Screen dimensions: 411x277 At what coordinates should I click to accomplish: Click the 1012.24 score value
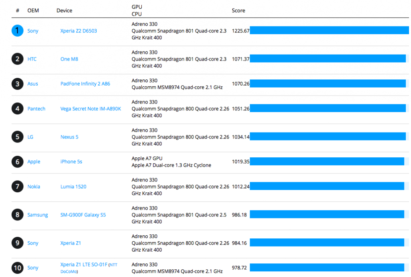241,187
